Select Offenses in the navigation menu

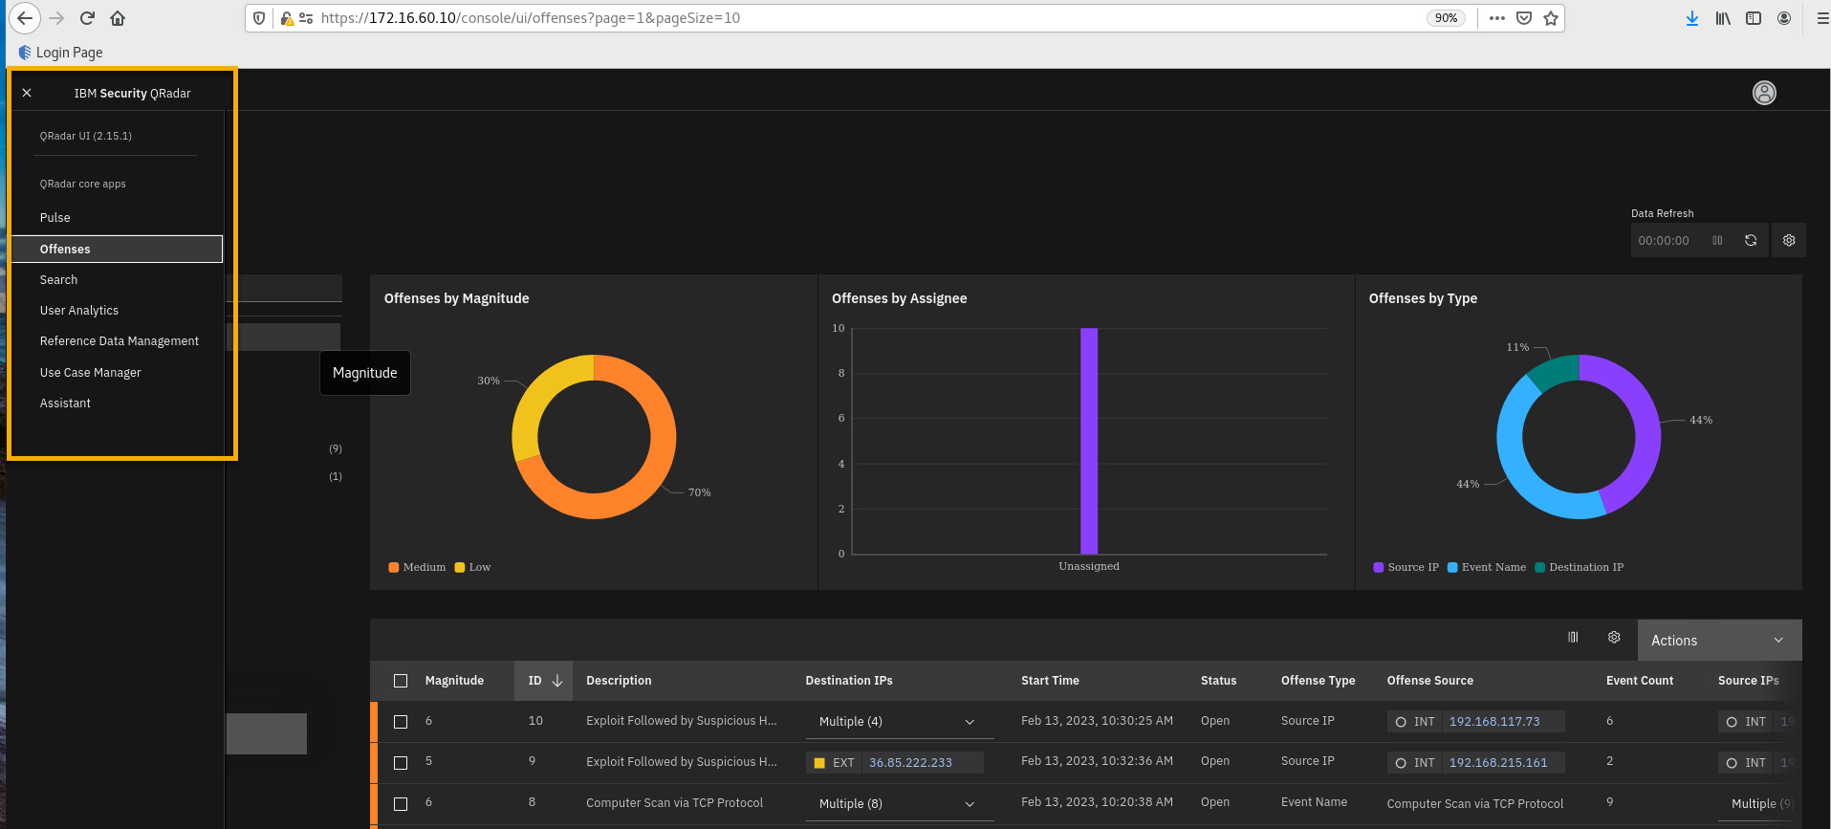click(x=118, y=249)
